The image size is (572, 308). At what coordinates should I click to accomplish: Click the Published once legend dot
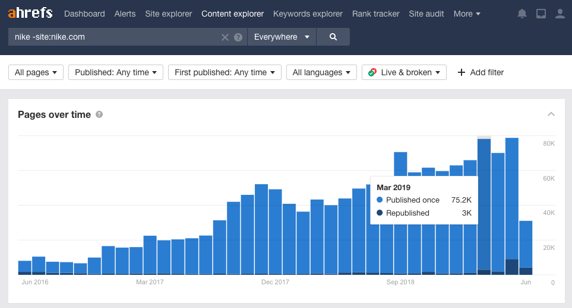tap(380, 200)
